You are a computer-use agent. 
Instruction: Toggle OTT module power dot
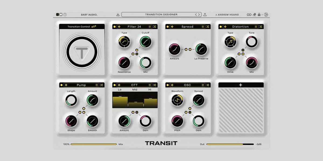pyautogui.click(x=114, y=85)
